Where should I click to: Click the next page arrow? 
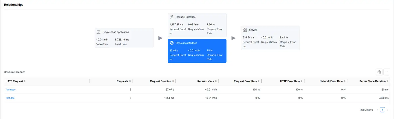coord(388,110)
